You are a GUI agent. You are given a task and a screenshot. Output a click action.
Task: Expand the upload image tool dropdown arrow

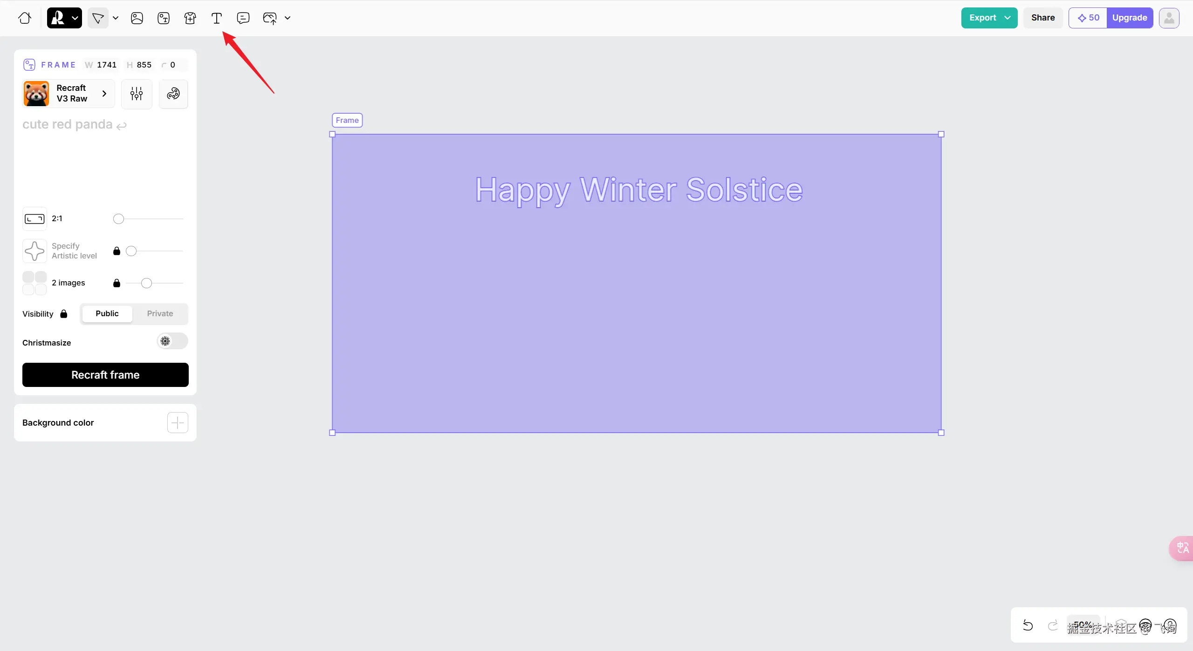288,18
